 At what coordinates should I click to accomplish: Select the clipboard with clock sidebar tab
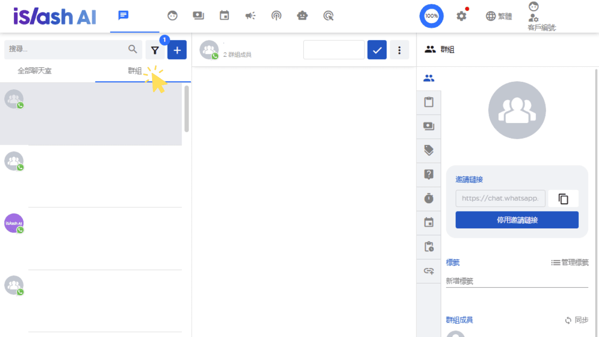click(429, 247)
